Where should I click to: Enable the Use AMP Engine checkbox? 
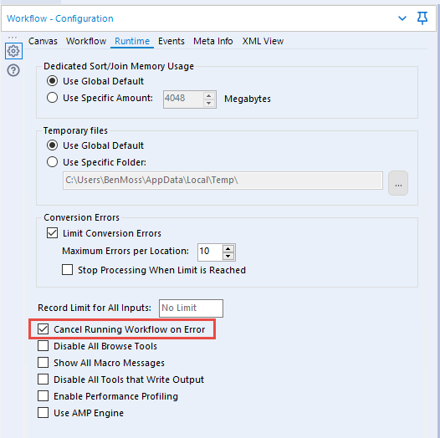click(43, 413)
